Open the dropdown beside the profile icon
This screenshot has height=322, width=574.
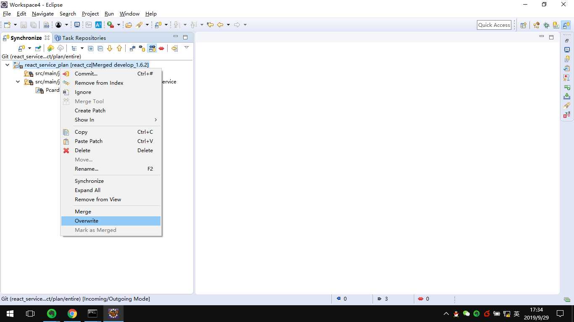click(66, 25)
